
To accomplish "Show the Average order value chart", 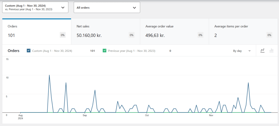I will tap(174, 31).
